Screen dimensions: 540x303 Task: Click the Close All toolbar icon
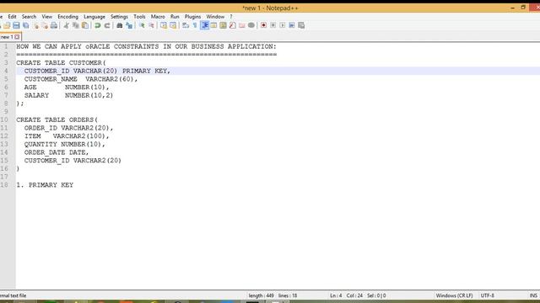click(x=45, y=25)
